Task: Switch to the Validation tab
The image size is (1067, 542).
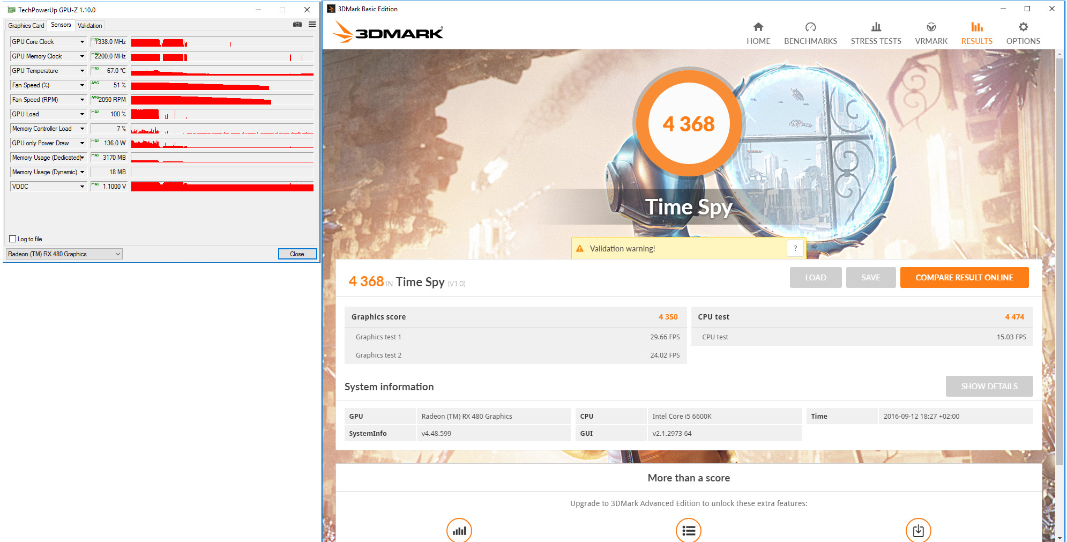Action: coord(89,25)
